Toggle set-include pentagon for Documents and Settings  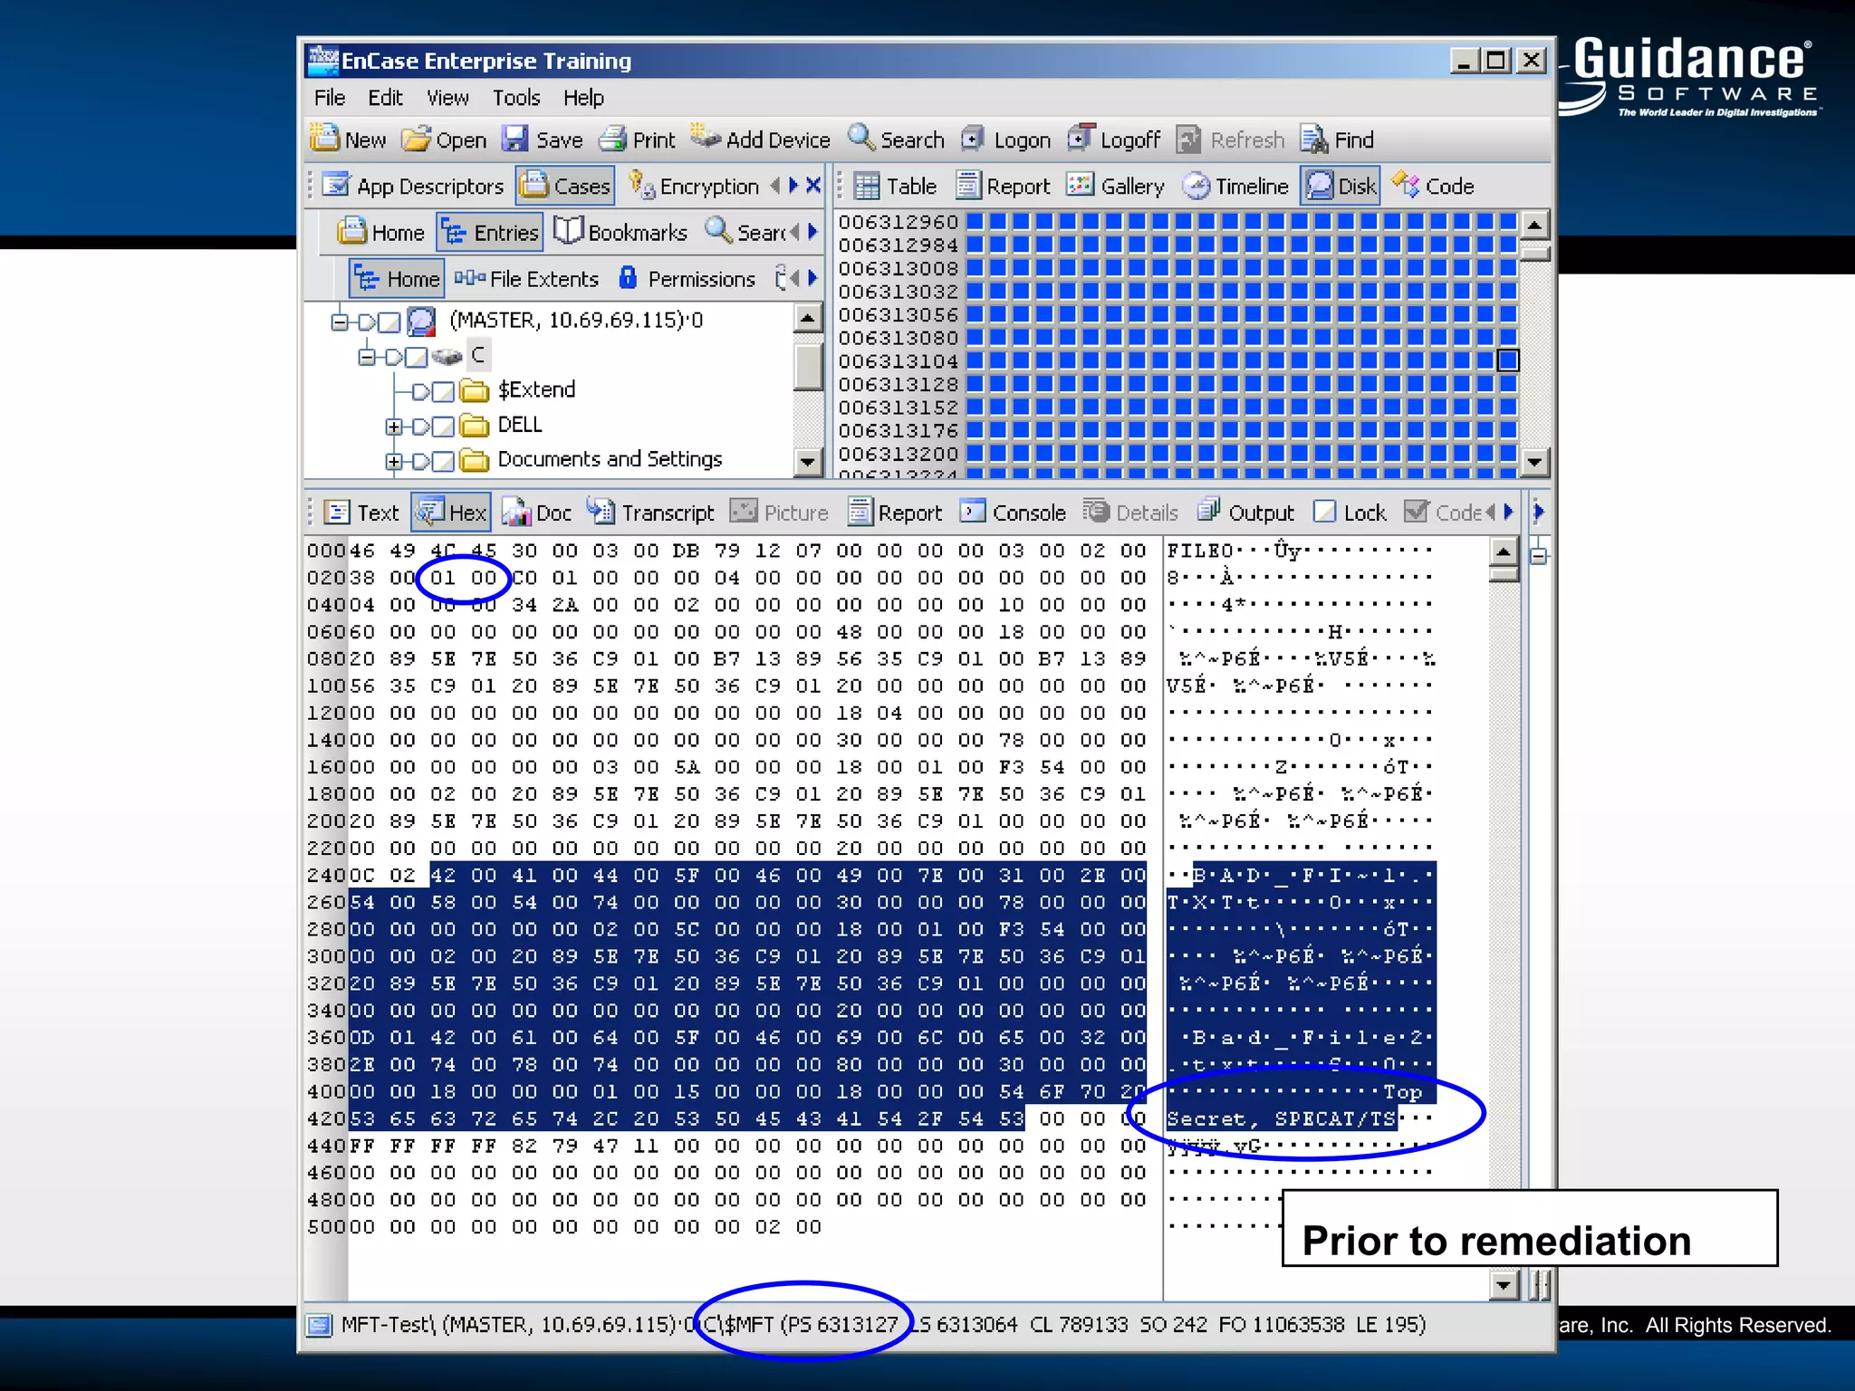click(x=420, y=461)
